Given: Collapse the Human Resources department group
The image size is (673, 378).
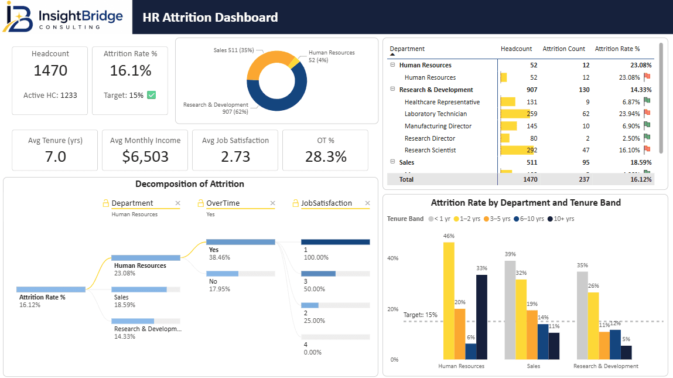Looking at the screenshot, I should coord(392,65).
